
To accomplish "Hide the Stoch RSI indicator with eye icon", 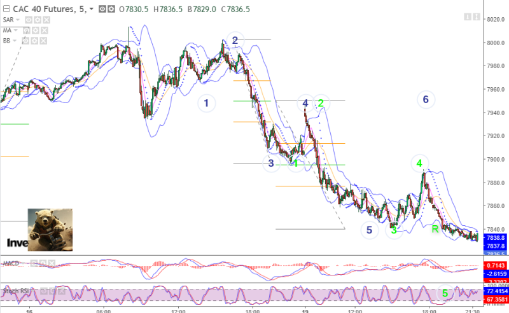I will (43, 291).
